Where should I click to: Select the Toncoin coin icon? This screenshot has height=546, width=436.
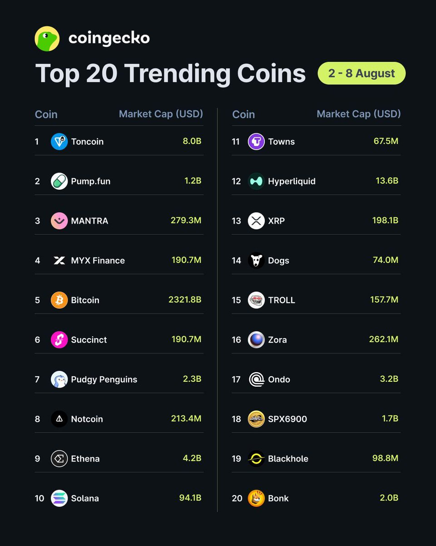59,142
